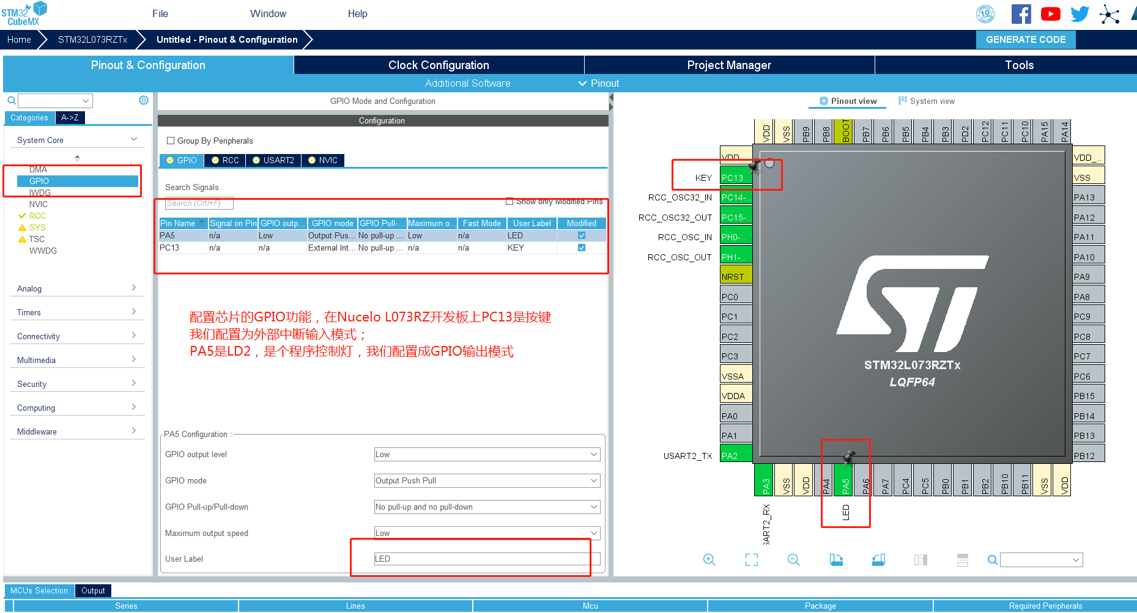
Task: Open the GPIO mode dropdown
Action: coord(487,481)
